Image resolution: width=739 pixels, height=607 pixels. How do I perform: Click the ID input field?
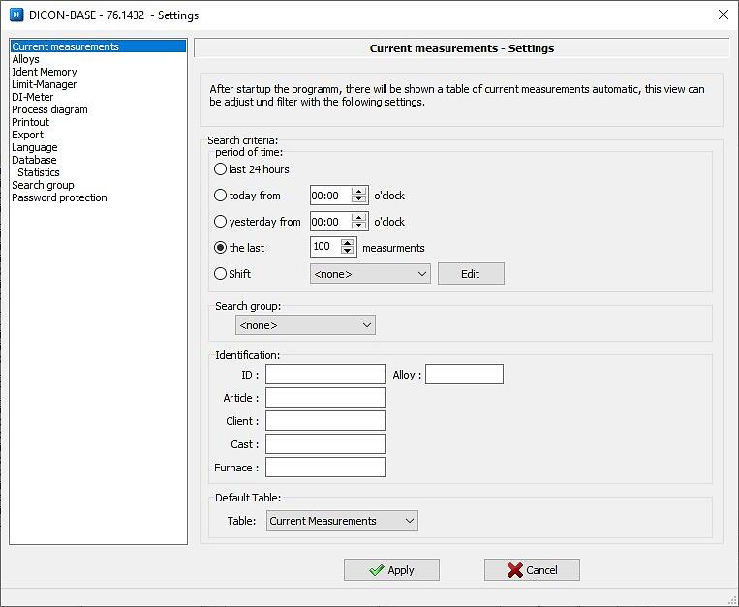325,375
